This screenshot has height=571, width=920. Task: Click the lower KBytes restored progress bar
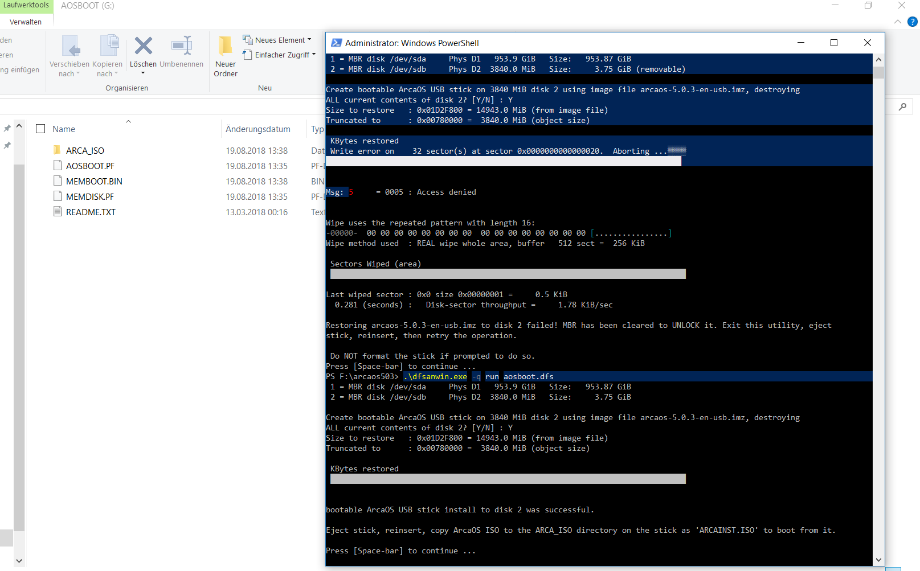pyautogui.click(x=508, y=479)
